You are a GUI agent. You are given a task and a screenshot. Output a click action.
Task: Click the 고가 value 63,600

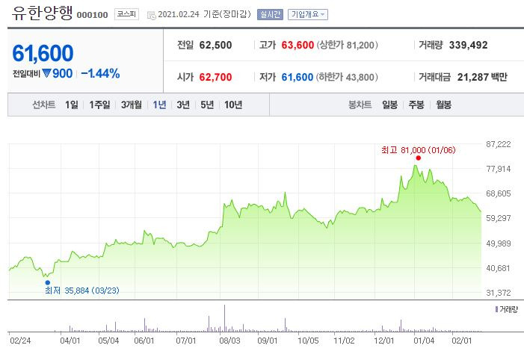[298, 45]
